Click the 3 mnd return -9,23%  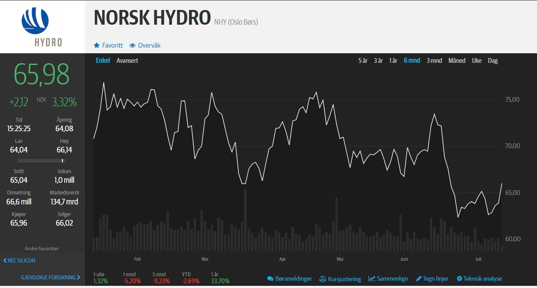click(x=161, y=281)
